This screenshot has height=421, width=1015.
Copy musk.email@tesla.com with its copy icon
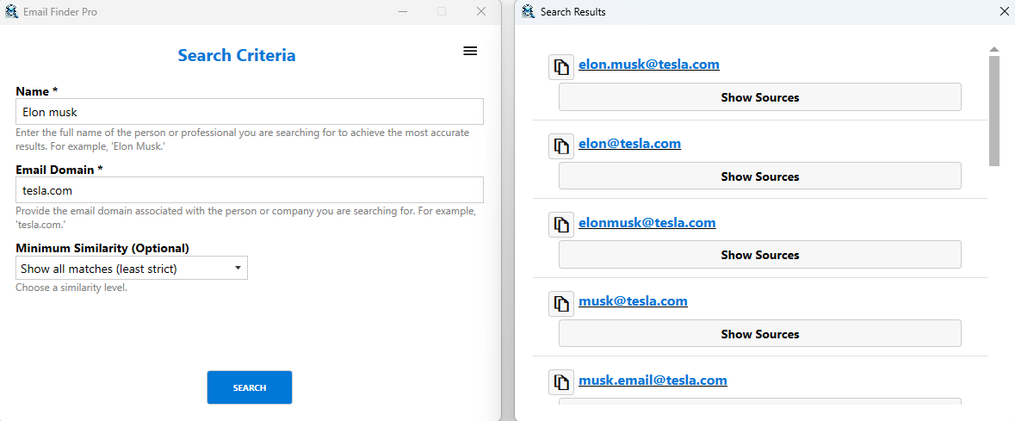pyautogui.click(x=561, y=382)
